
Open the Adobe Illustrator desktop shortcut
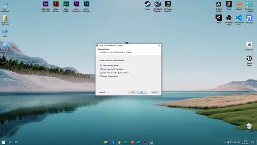point(56,6)
